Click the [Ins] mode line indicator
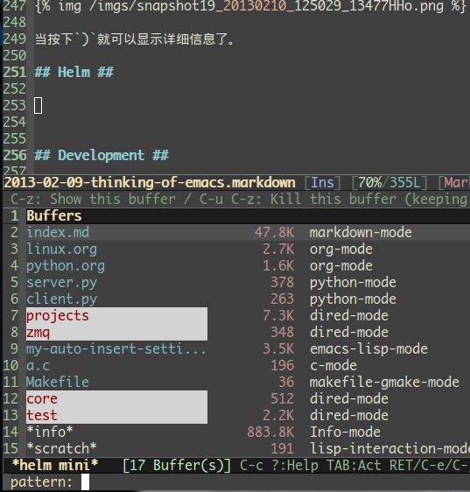470x492 pixels. [x=322, y=183]
